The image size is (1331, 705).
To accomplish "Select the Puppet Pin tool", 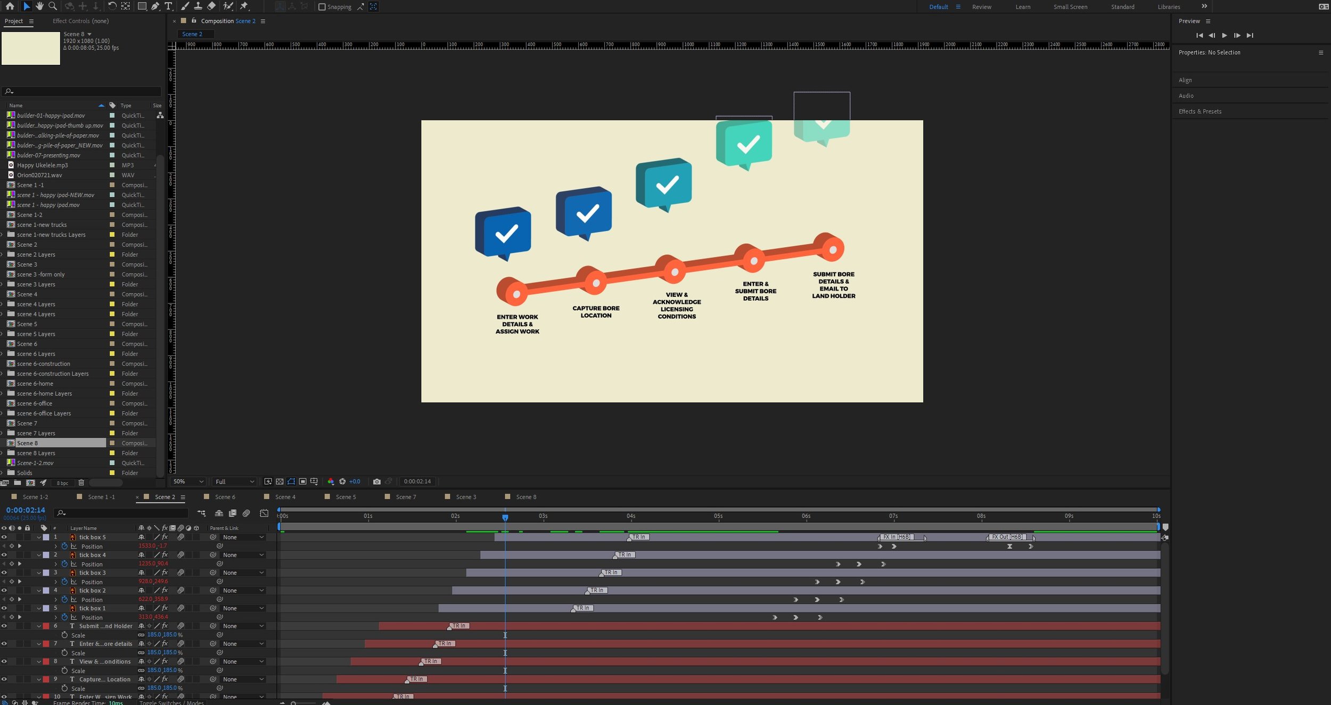I will click(244, 6).
